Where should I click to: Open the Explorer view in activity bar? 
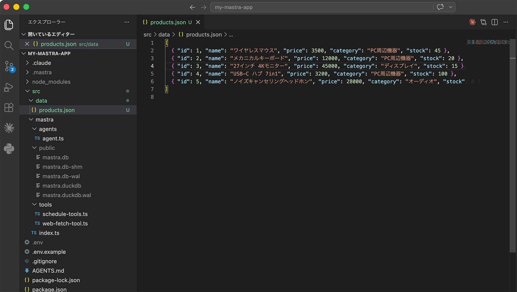(x=9, y=25)
